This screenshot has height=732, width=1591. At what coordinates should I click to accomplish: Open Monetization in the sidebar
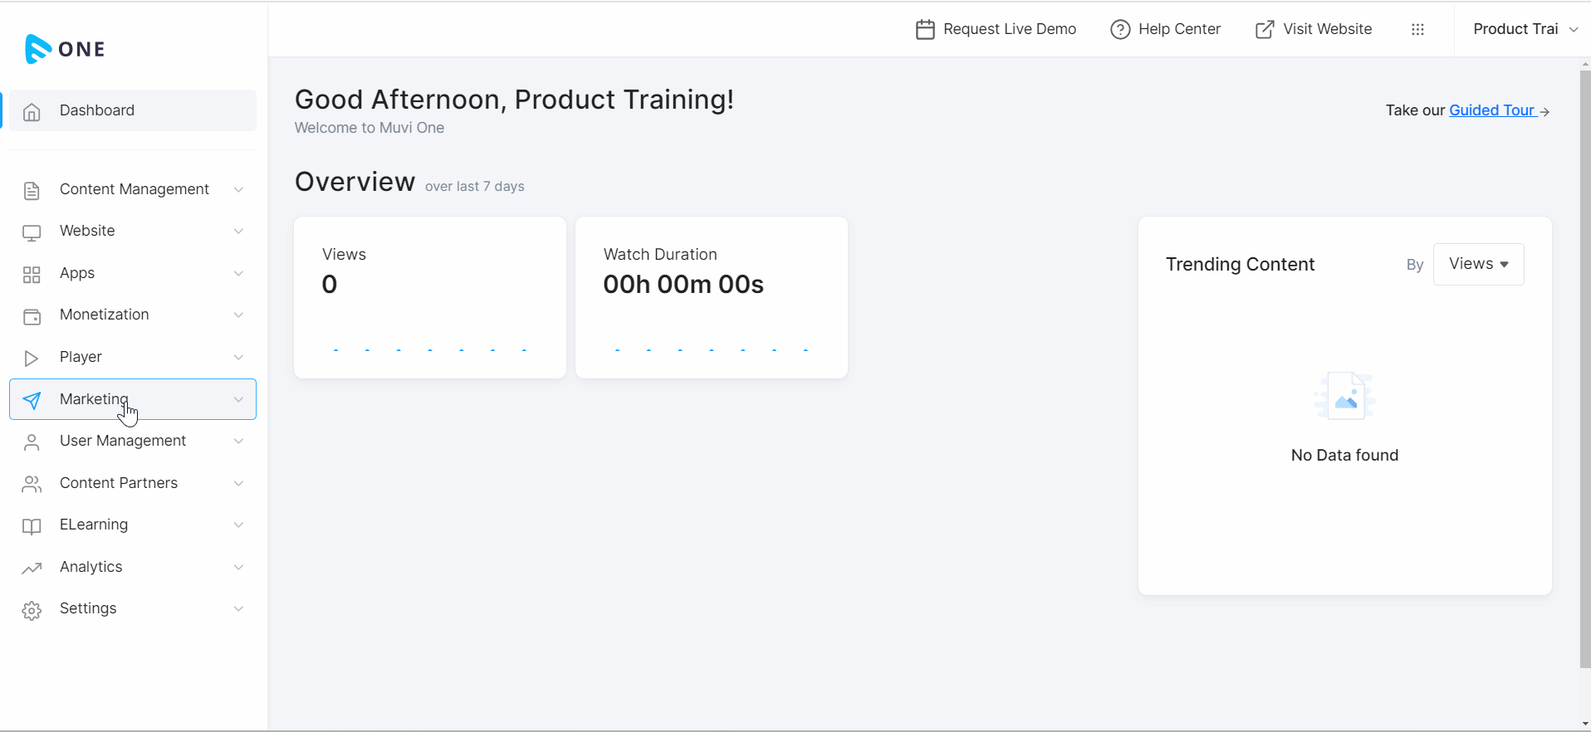tap(133, 315)
